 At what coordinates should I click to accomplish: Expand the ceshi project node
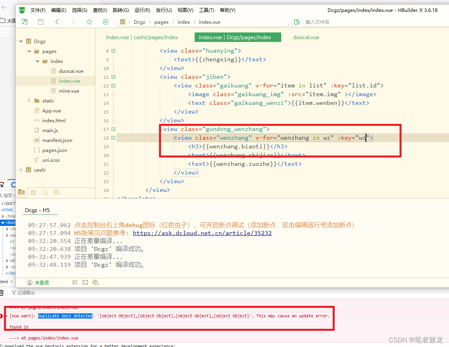pos(21,170)
